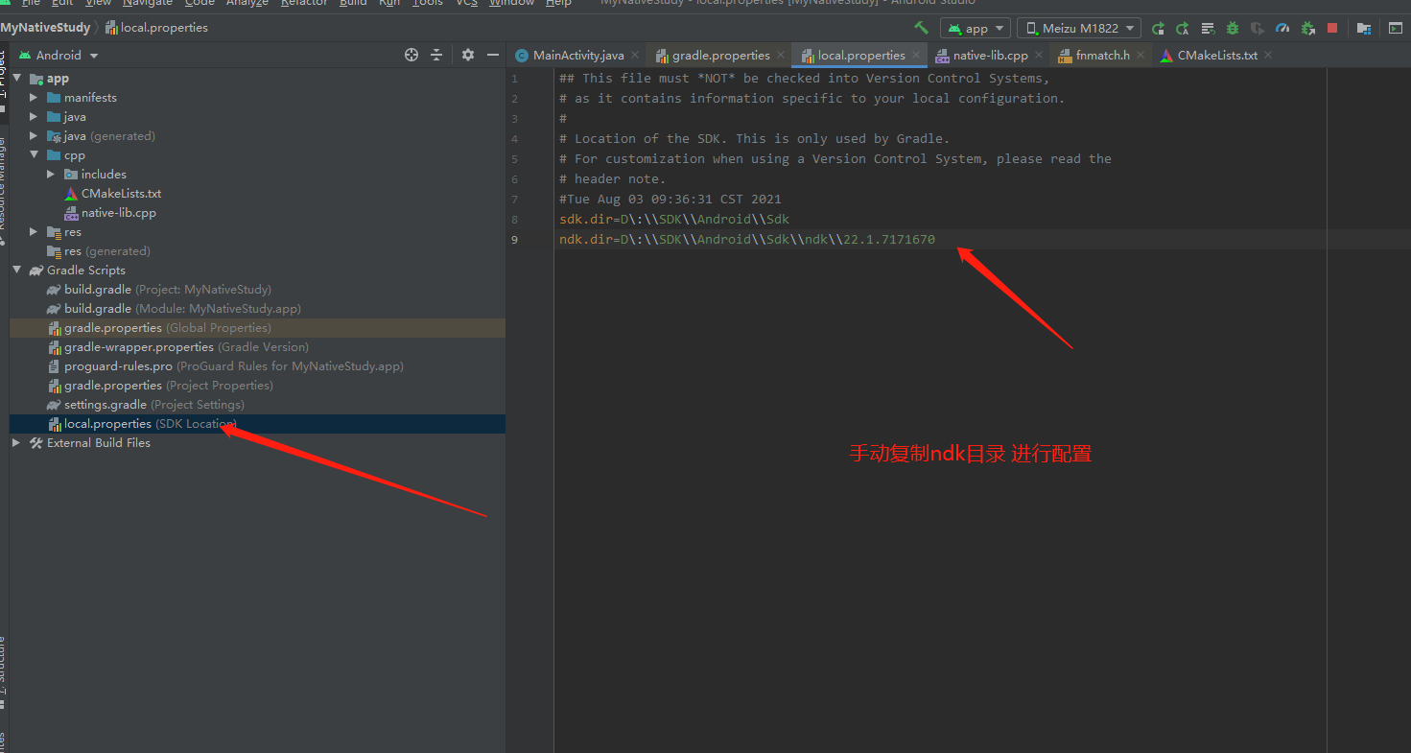Open the Project Structure folder icon
The image size is (1411, 753).
pos(1366,28)
